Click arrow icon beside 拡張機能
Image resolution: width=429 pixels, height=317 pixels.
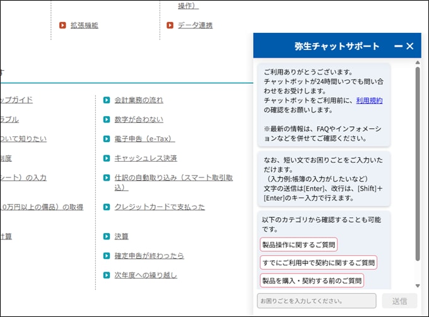point(62,25)
